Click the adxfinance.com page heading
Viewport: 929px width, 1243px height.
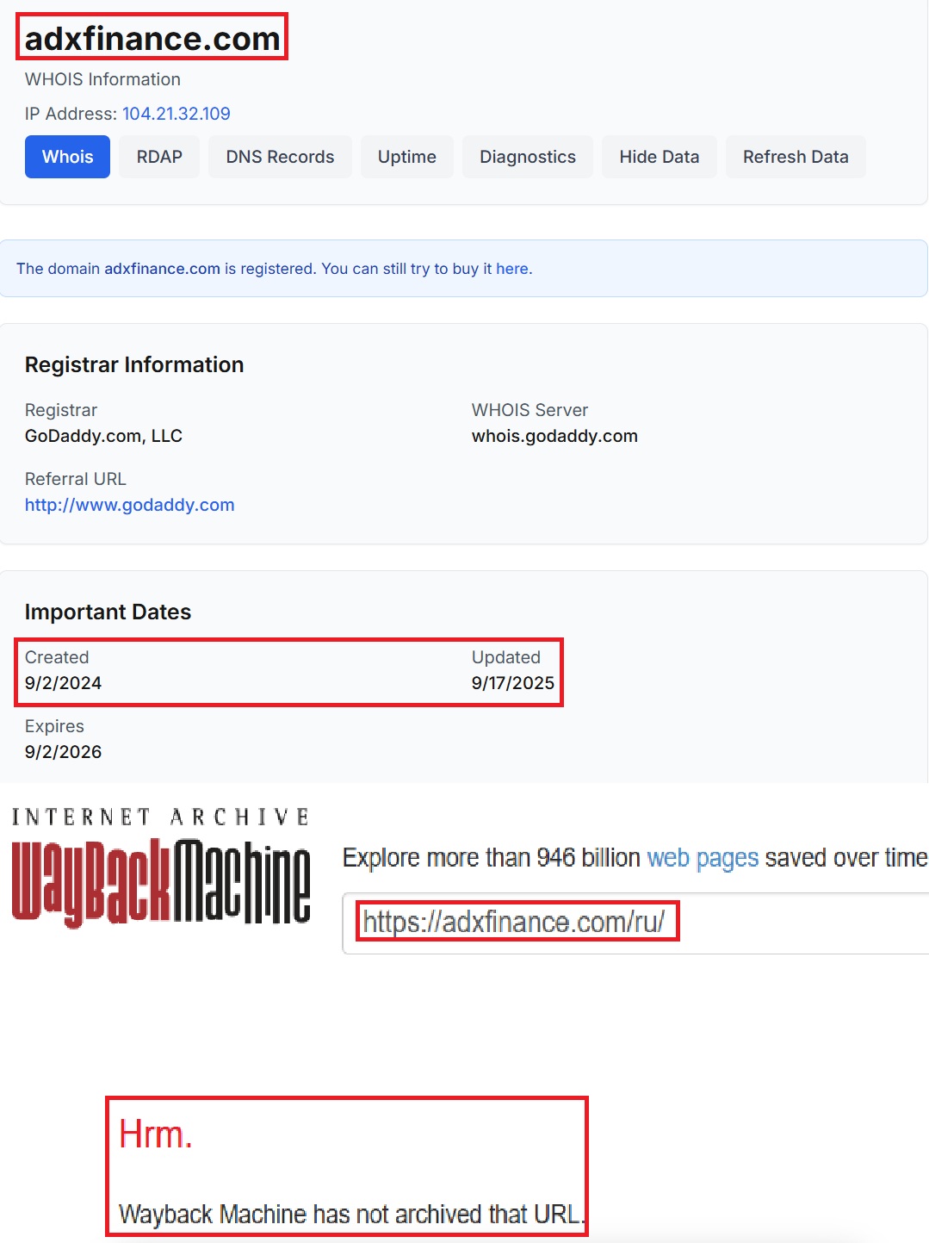tap(152, 39)
